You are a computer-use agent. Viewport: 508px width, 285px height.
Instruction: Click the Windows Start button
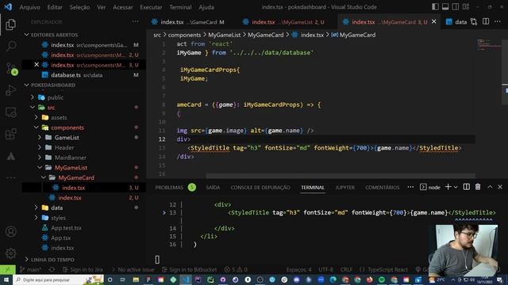(x=6, y=279)
